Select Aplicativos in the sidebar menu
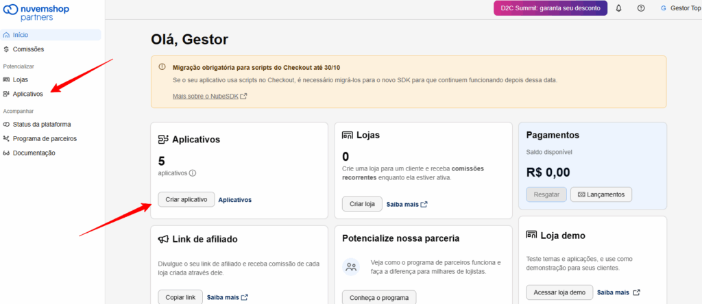 click(27, 94)
